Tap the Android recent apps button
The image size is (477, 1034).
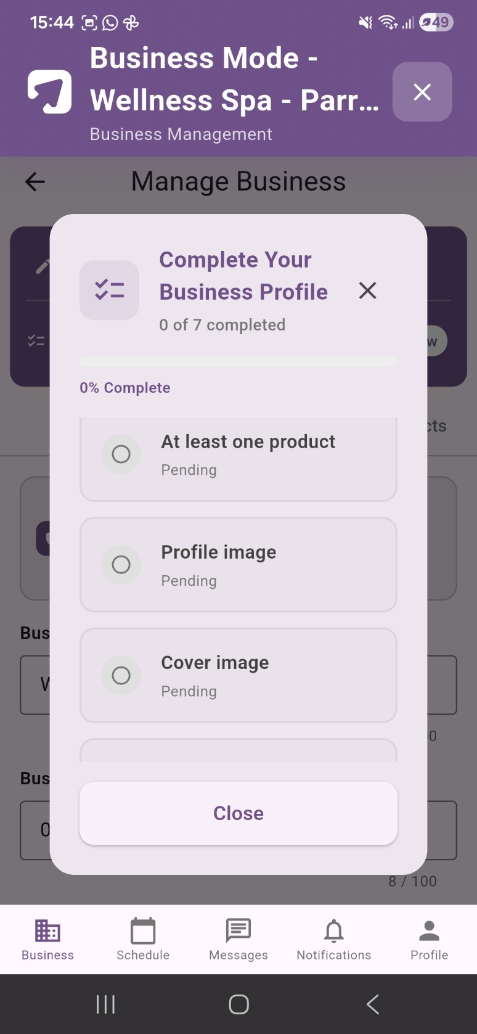click(x=105, y=1004)
